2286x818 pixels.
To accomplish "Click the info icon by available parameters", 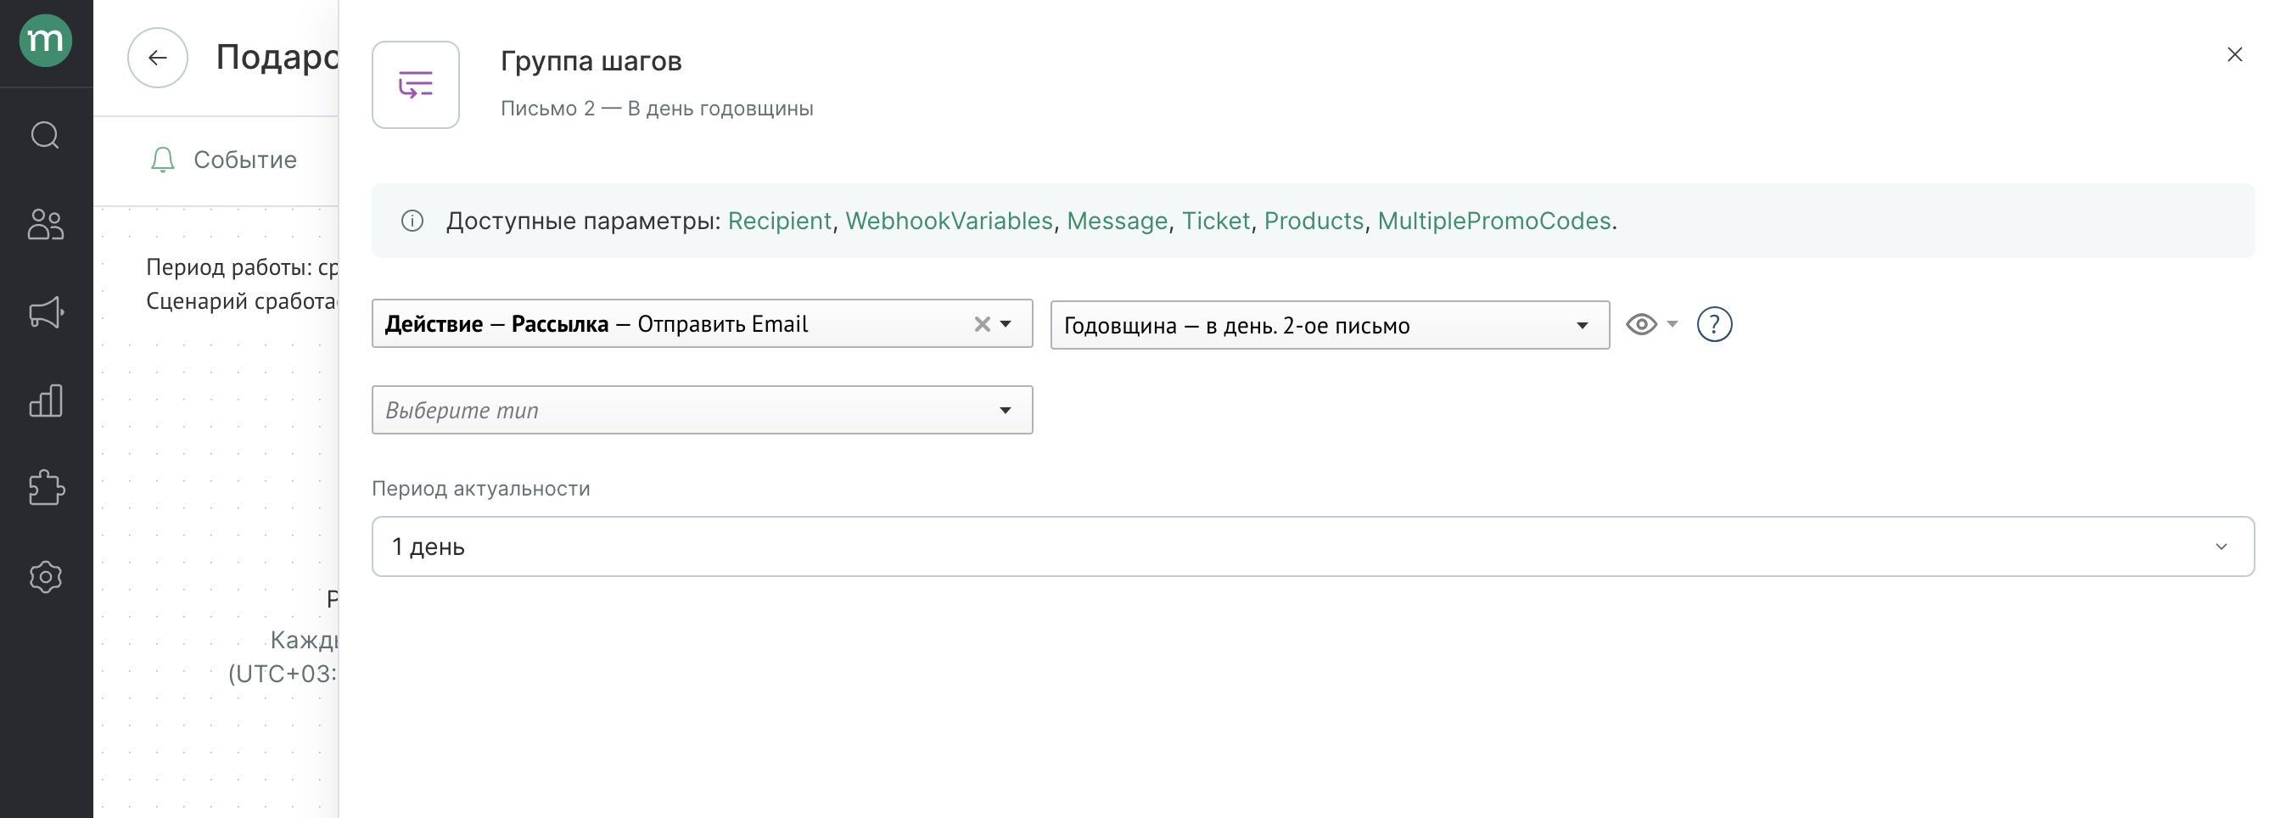I will point(412,221).
